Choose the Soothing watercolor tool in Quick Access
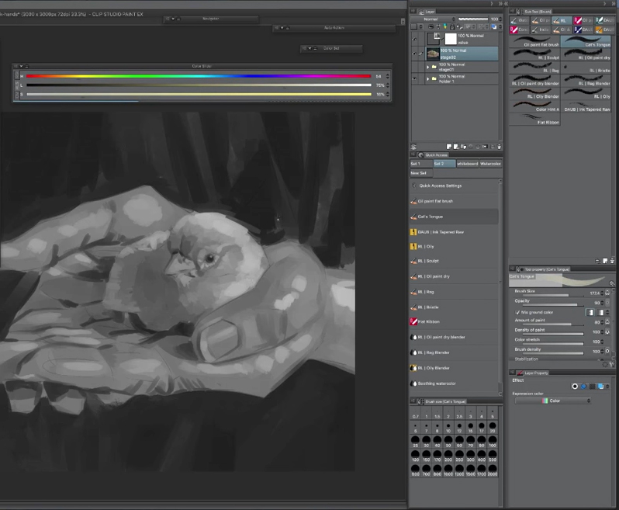Viewport: 619px width, 510px height. [x=434, y=383]
